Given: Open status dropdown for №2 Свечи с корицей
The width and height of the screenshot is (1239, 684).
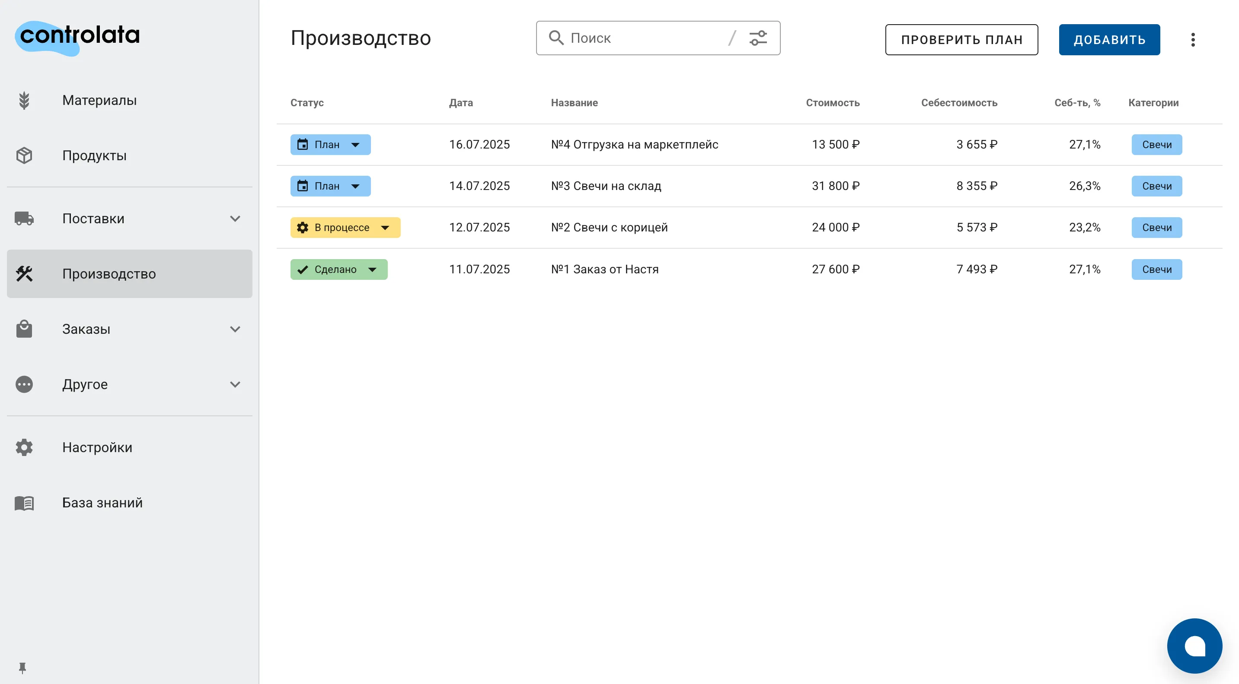Looking at the screenshot, I should pos(345,228).
